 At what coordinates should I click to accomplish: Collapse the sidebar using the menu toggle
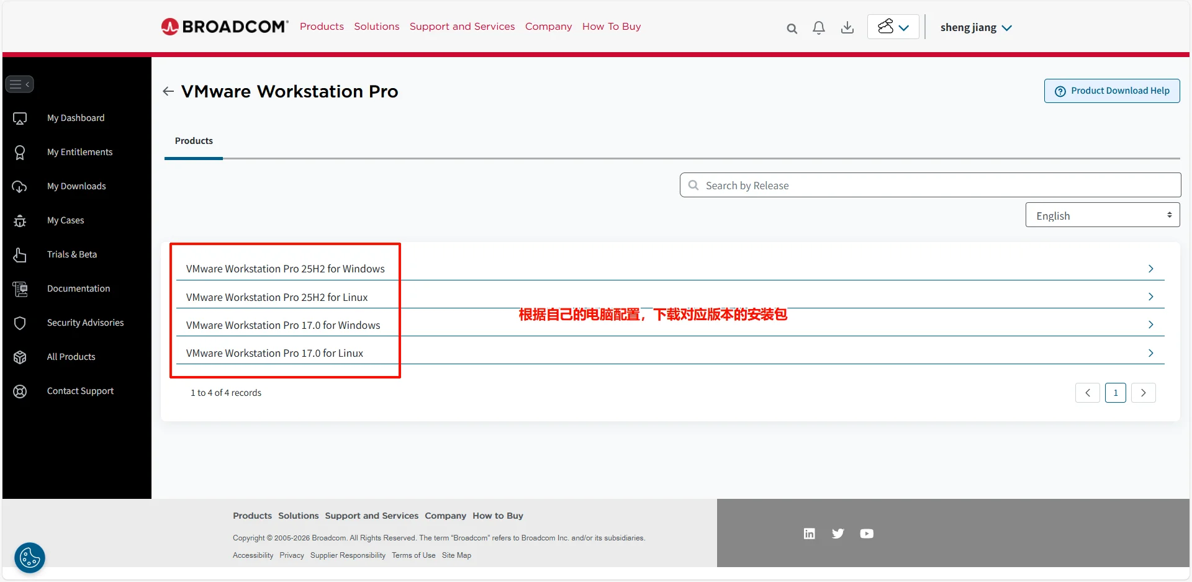click(19, 84)
